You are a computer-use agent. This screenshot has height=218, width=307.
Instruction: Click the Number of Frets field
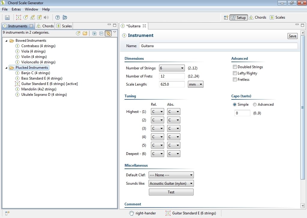click(172, 76)
